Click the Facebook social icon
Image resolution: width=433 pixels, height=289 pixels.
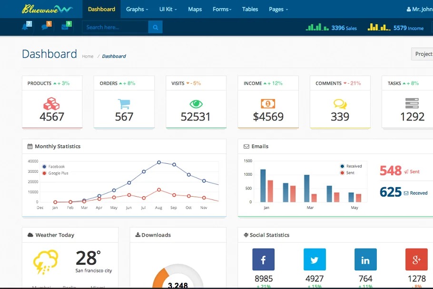(263, 259)
